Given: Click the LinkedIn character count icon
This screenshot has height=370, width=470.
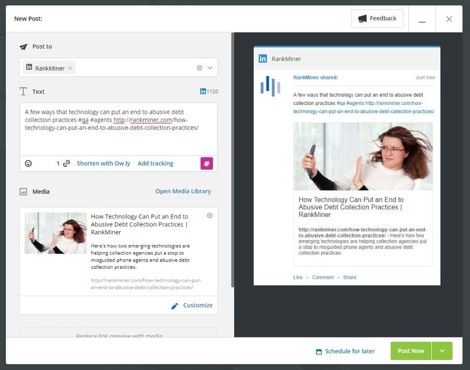Looking at the screenshot, I should click(x=203, y=91).
